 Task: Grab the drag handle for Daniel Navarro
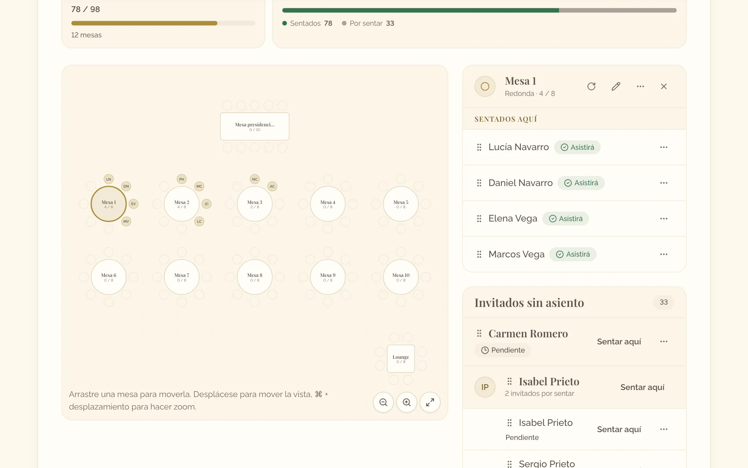pos(479,183)
